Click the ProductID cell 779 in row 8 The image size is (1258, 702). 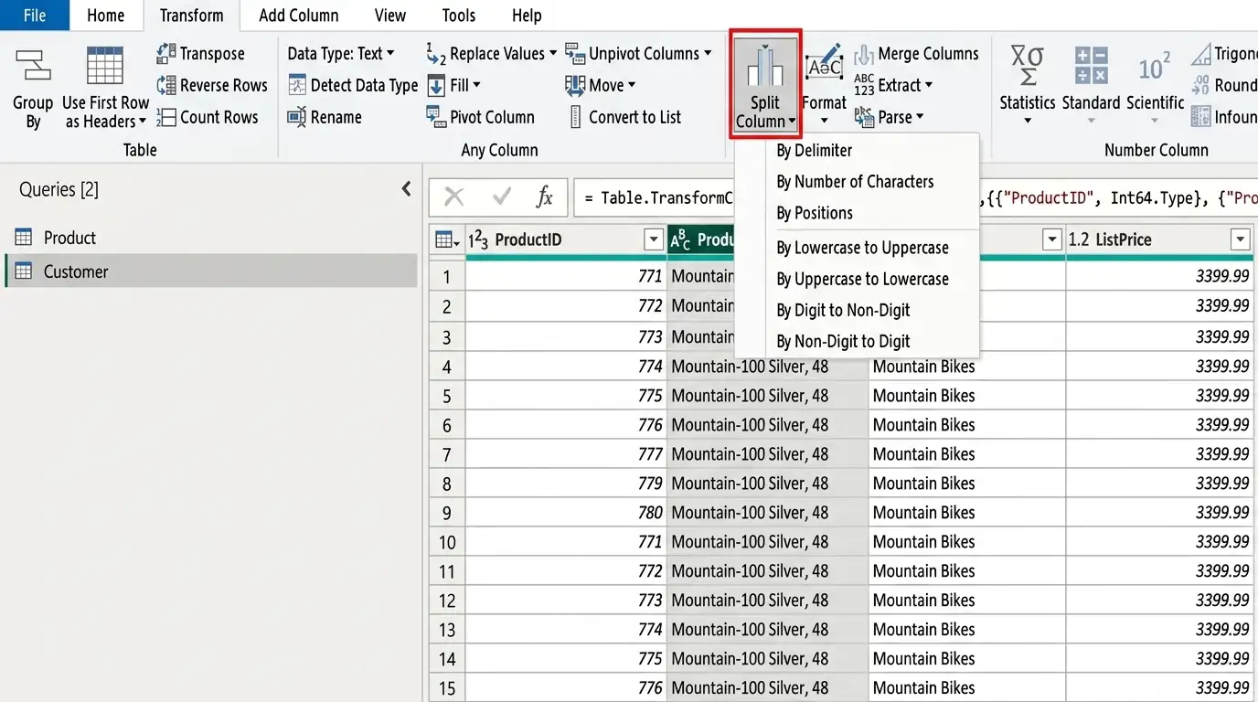pos(566,484)
